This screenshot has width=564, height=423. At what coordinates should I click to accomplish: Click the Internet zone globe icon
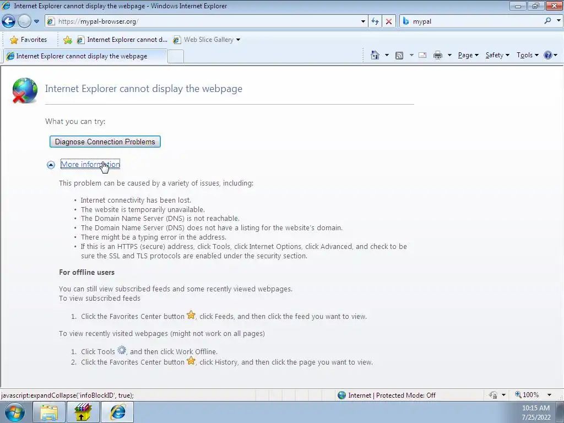pyautogui.click(x=341, y=395)
